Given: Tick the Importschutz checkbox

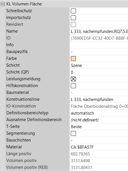Looking at the screenshot, I should tap(73, 18).
